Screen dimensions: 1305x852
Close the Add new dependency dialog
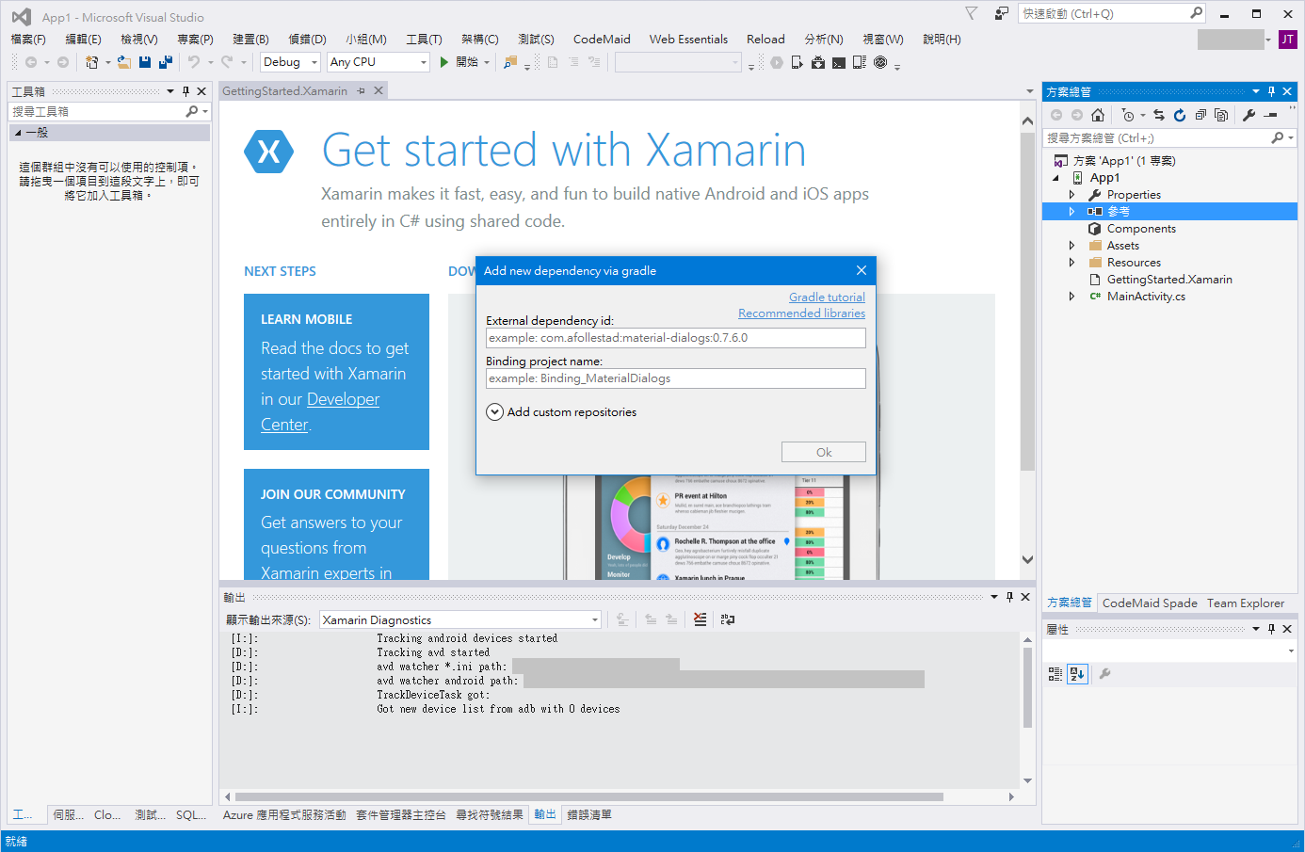[862, 270]
